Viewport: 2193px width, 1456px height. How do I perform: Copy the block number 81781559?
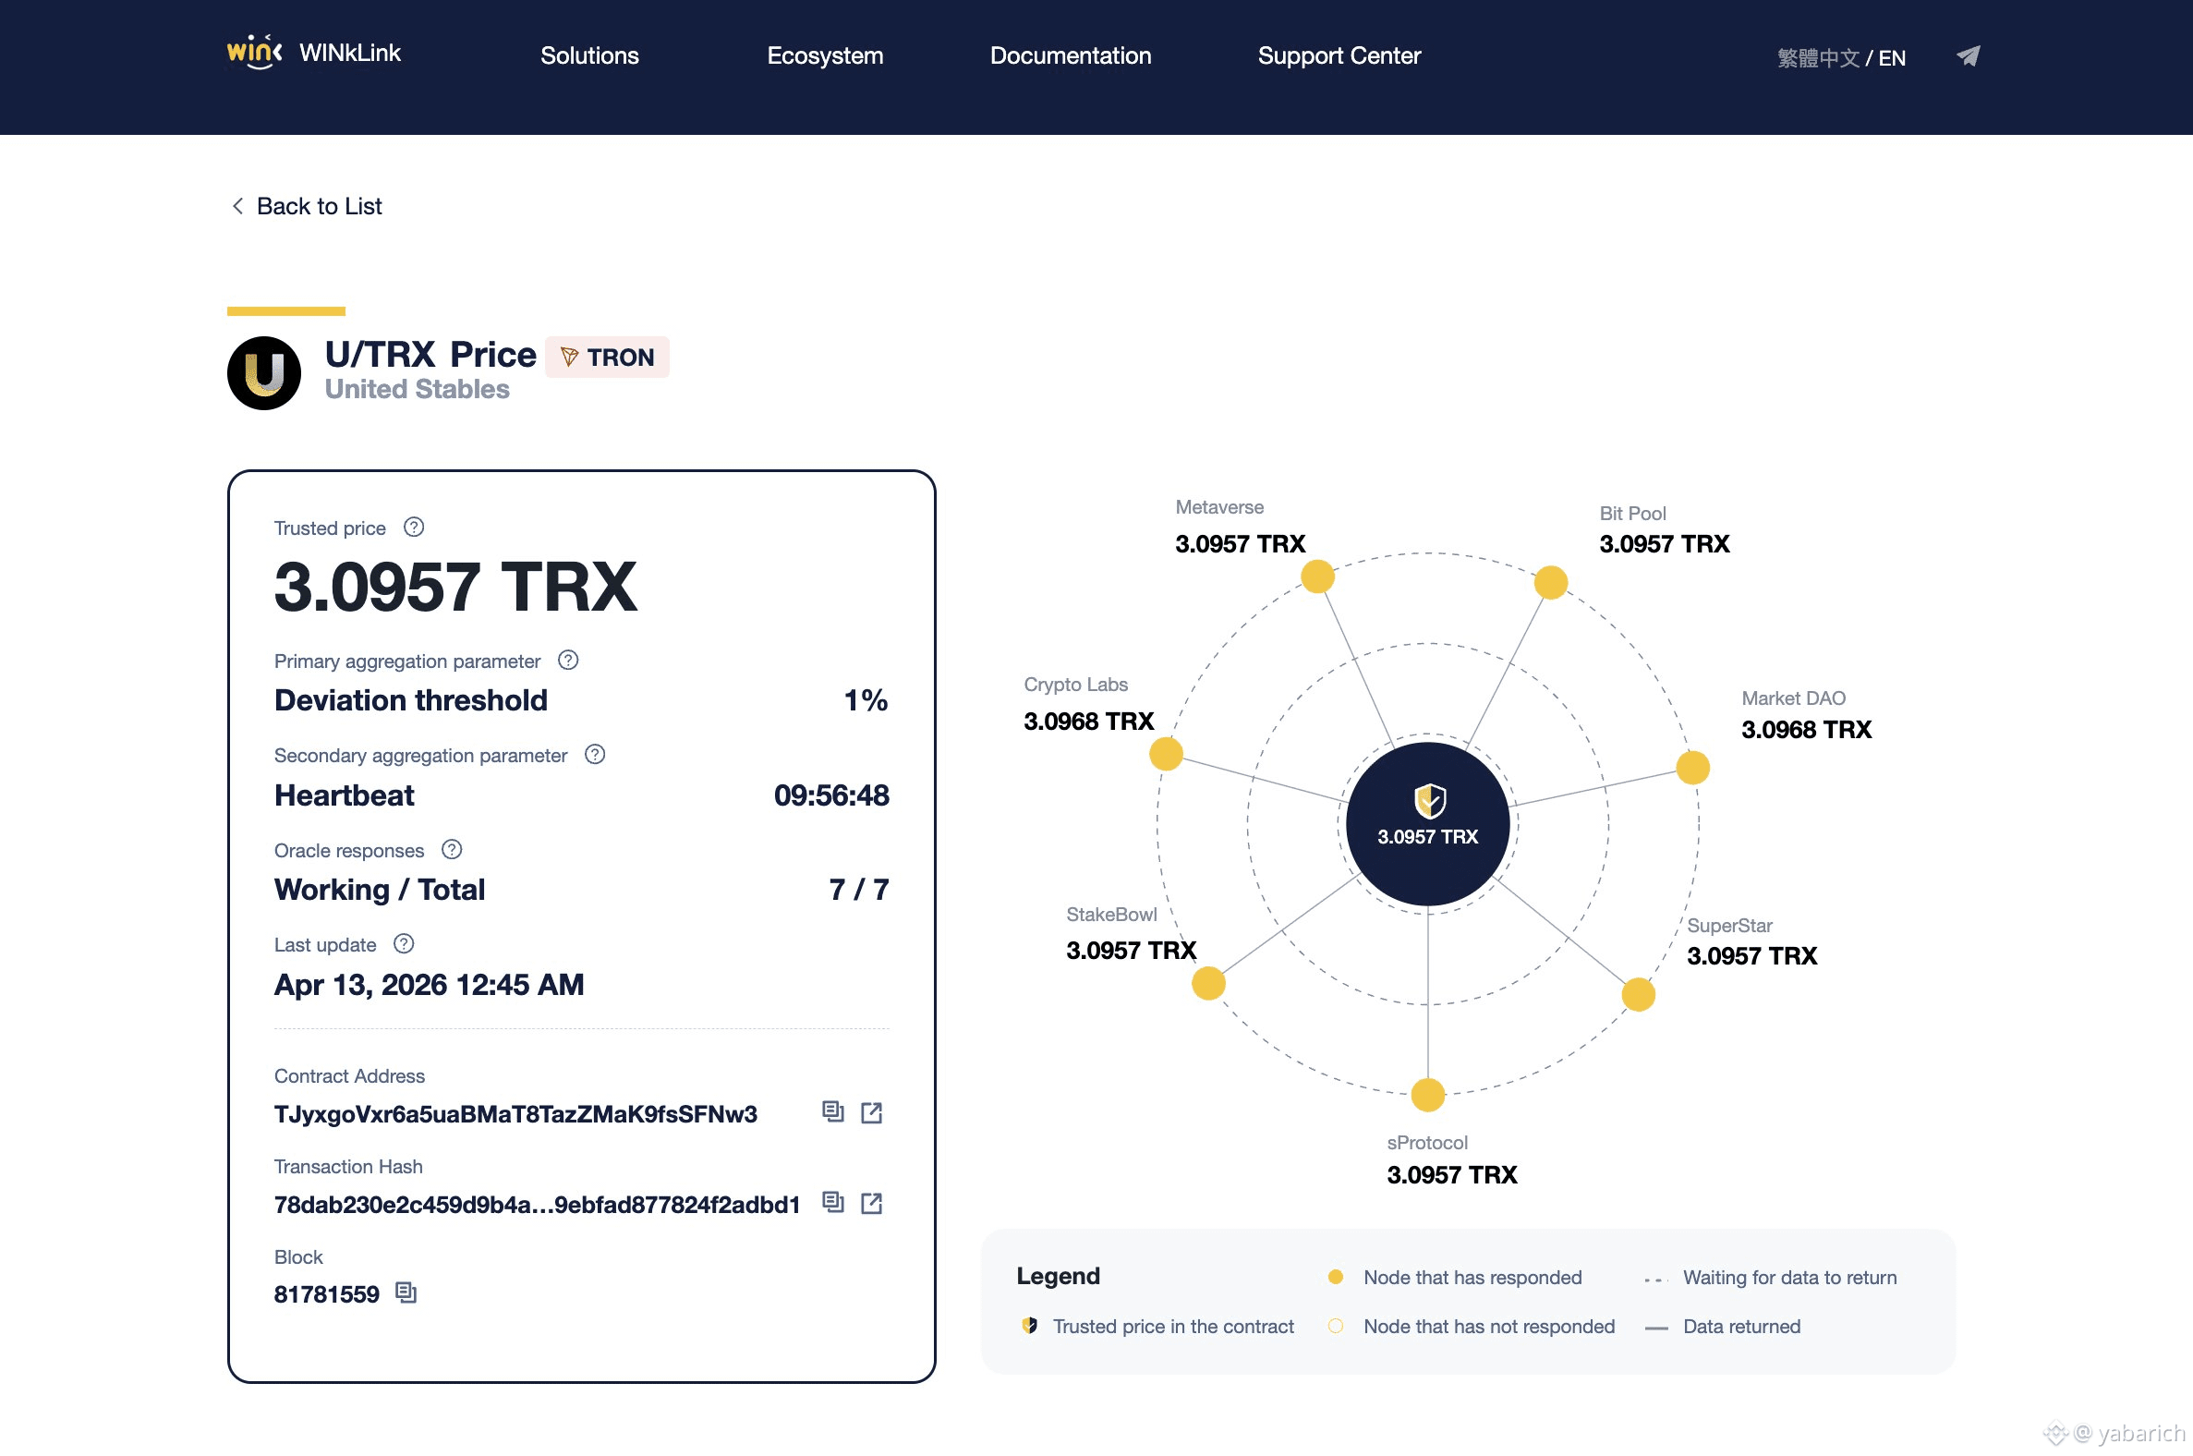pyautogui.click(x=406, y=1292)
